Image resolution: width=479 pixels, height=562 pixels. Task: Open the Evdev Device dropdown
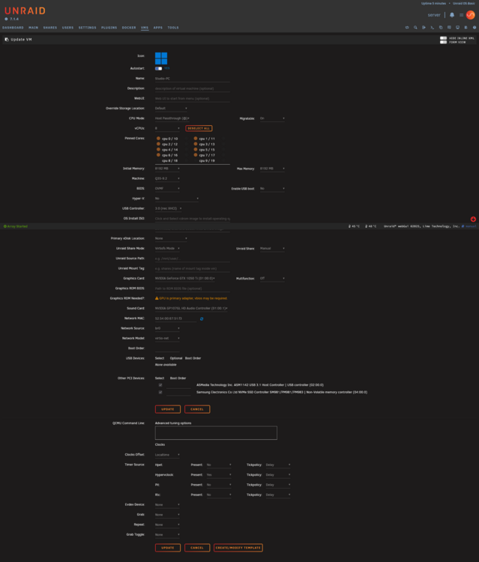tap(167, 504)
